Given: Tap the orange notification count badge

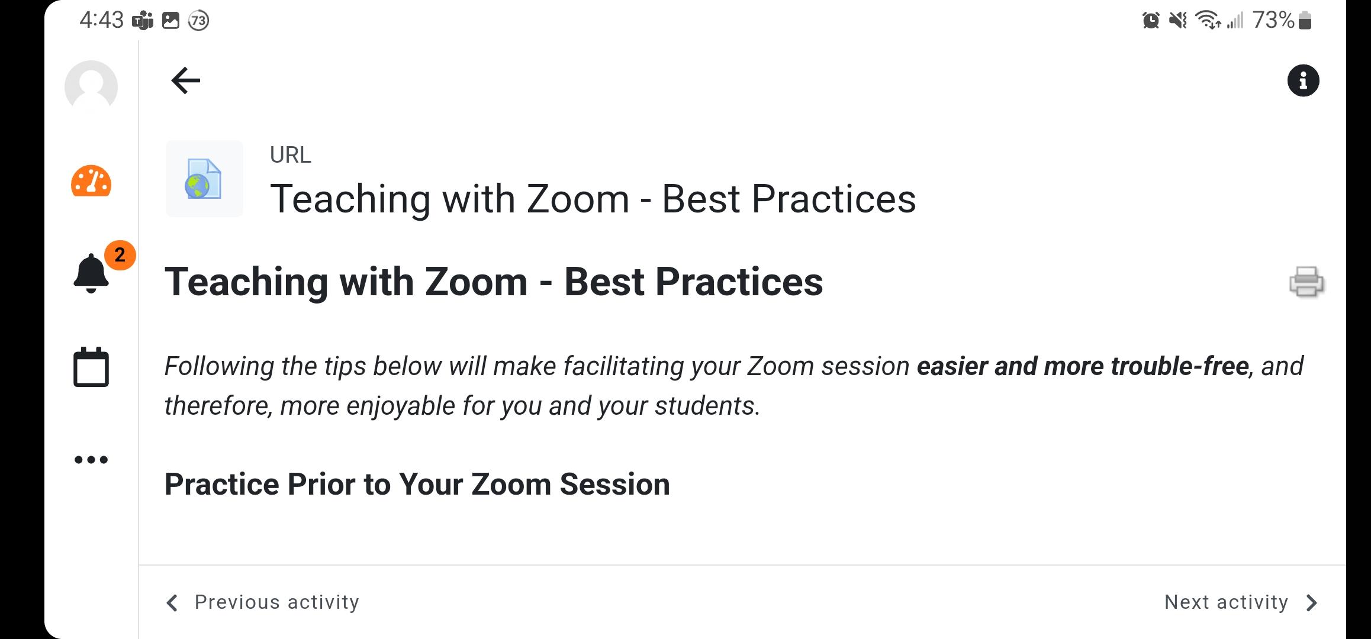Looking at the screenshot, I should click(120, 255).
